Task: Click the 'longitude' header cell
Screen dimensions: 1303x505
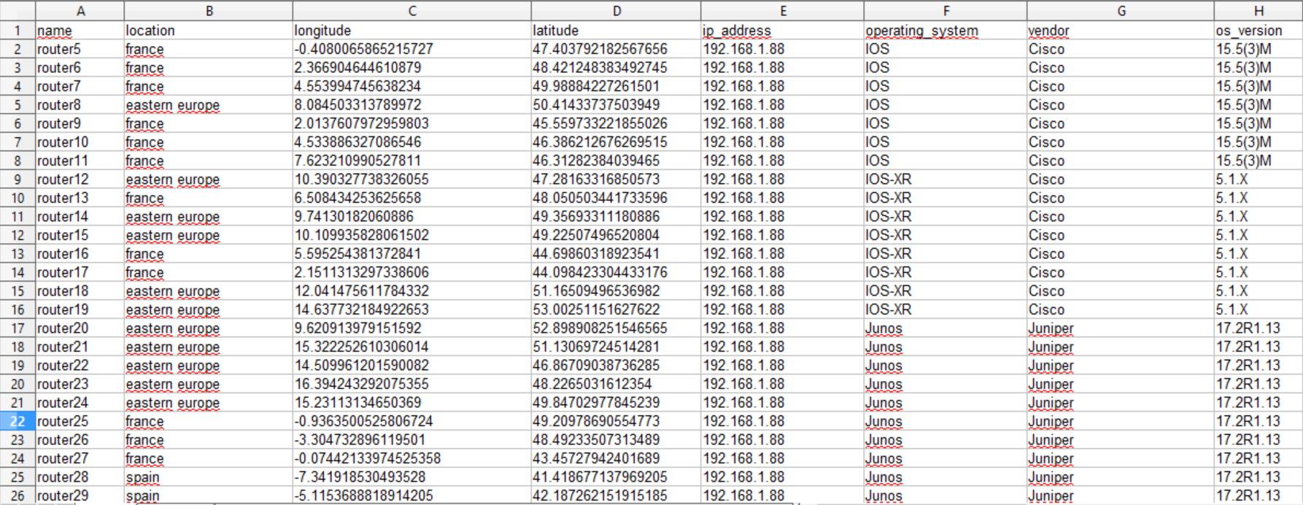Action: tap(412, 31)
